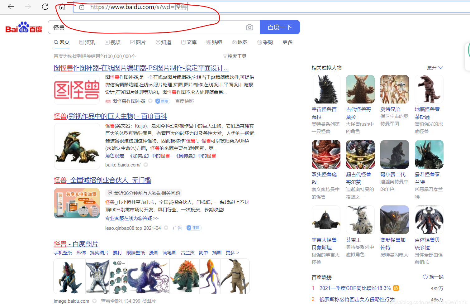This screenshot has width=470, height=308.
Task: Click the 百度一下 search button
Action: 280,27
